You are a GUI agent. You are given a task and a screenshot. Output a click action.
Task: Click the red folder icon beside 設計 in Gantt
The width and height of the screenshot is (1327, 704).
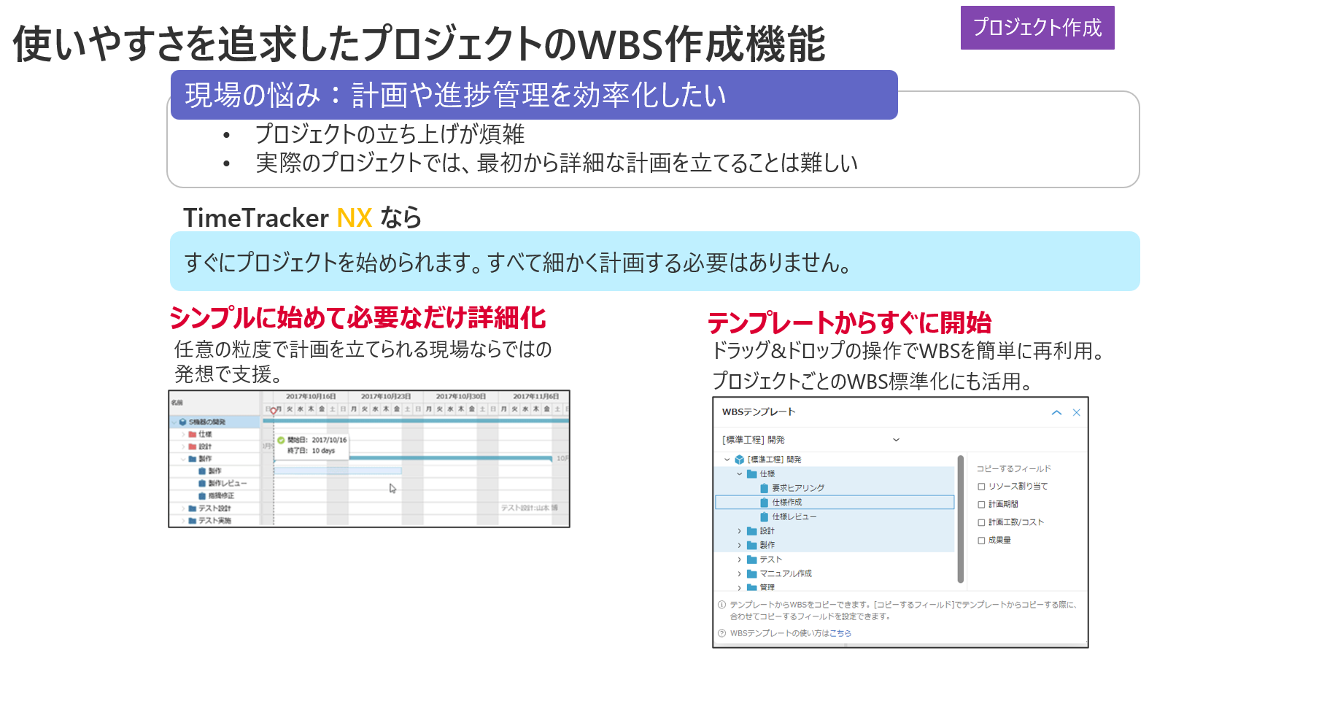pyautogui.click(x=193, y=446)
